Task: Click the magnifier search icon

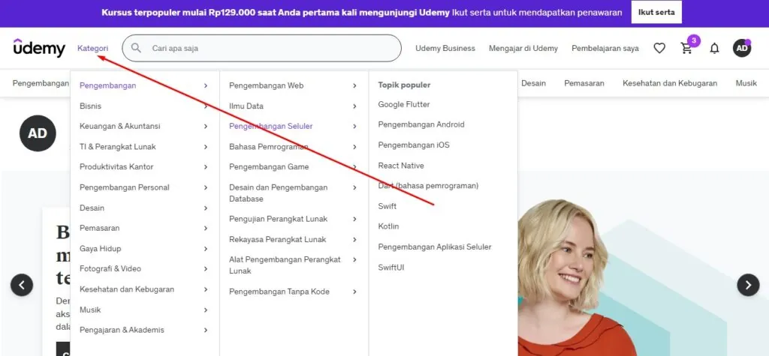Action: [x=137, y=48]
